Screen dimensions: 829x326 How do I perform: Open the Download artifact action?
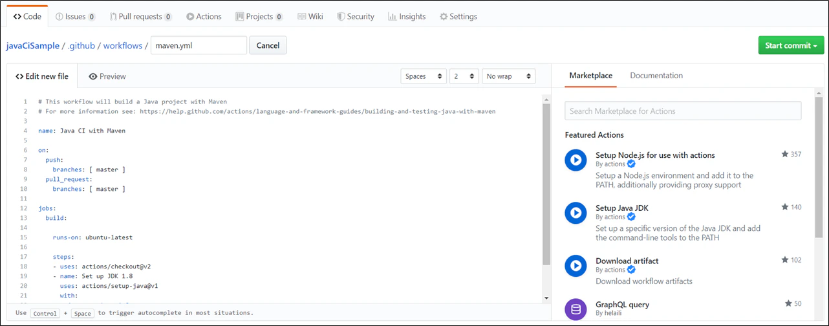(627, 261)
